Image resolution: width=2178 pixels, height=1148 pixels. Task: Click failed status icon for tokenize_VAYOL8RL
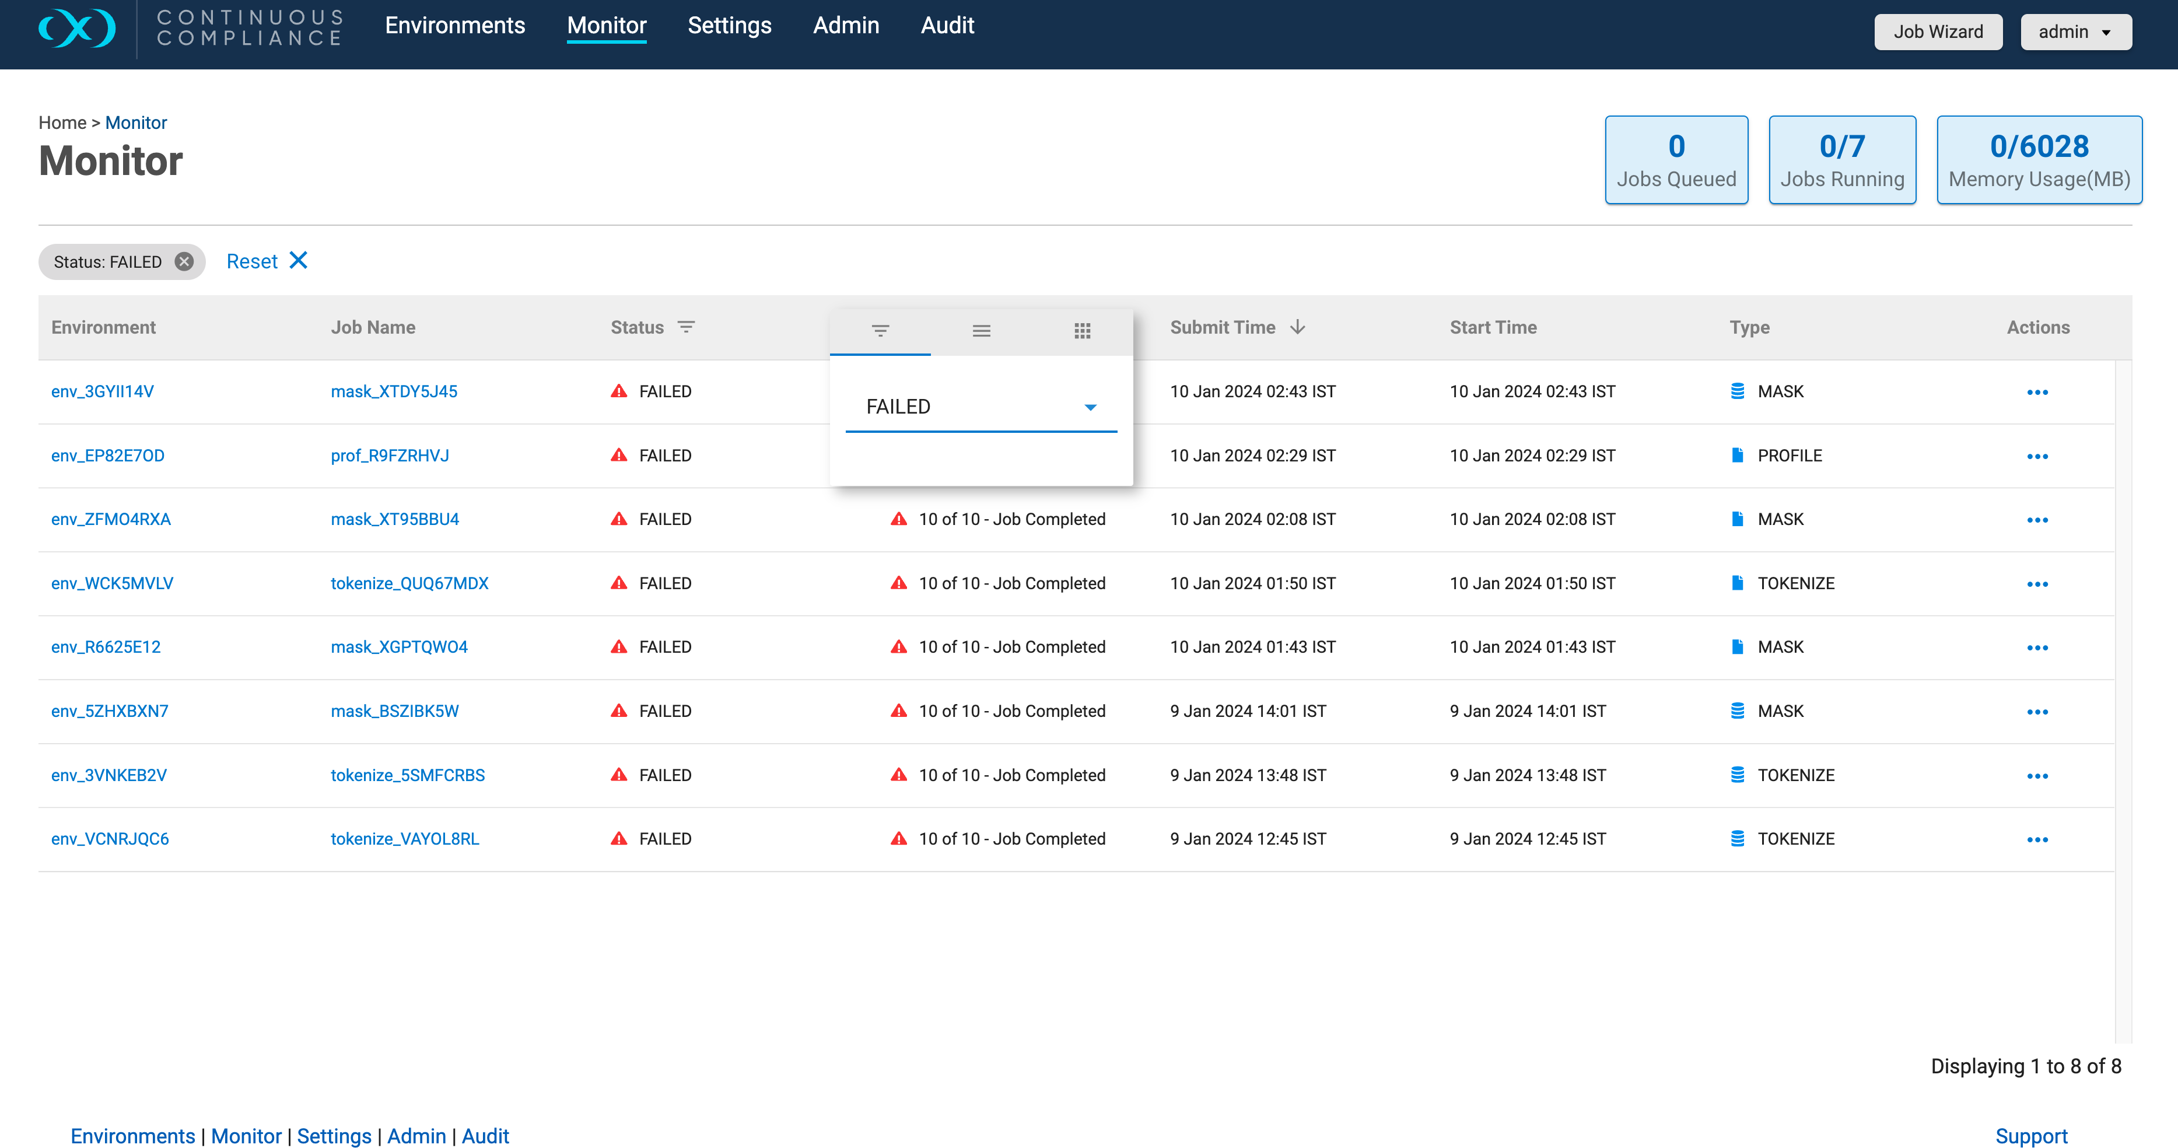pyautogui.click(x=619, y=839)
